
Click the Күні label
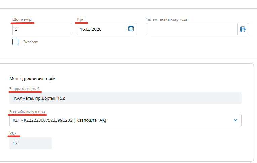(x=81, y=19)
